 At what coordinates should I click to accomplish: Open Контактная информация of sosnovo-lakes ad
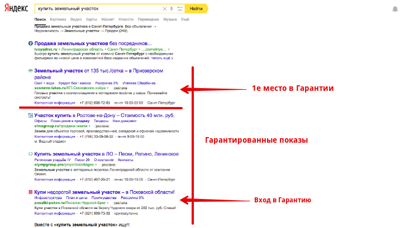55,103
